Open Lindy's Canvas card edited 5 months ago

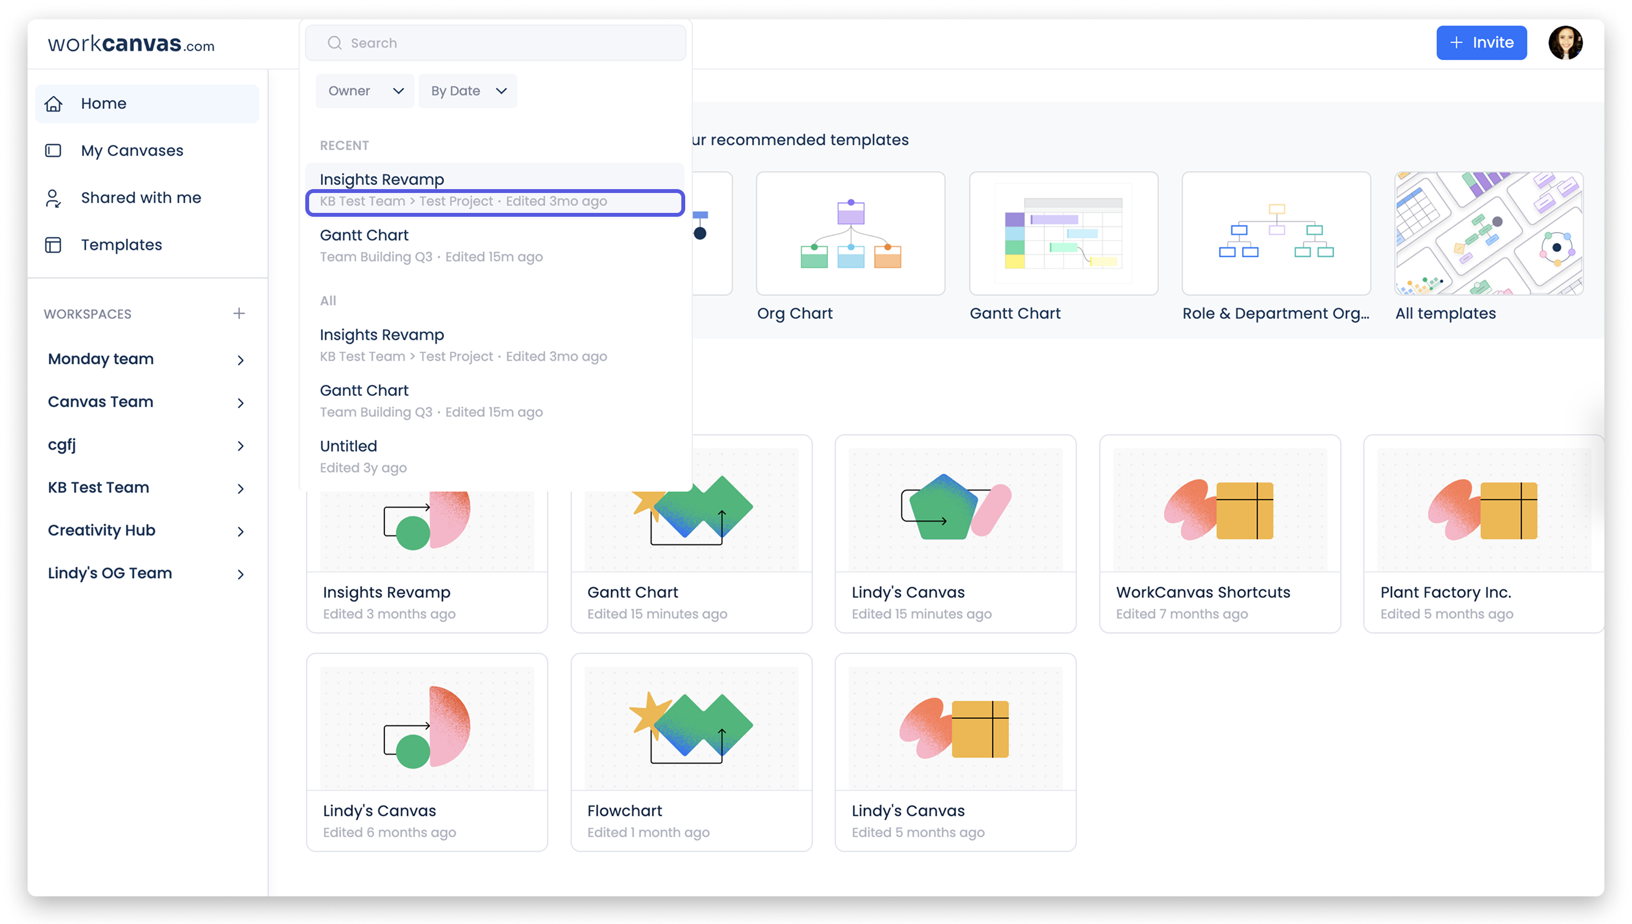(956, 752)
